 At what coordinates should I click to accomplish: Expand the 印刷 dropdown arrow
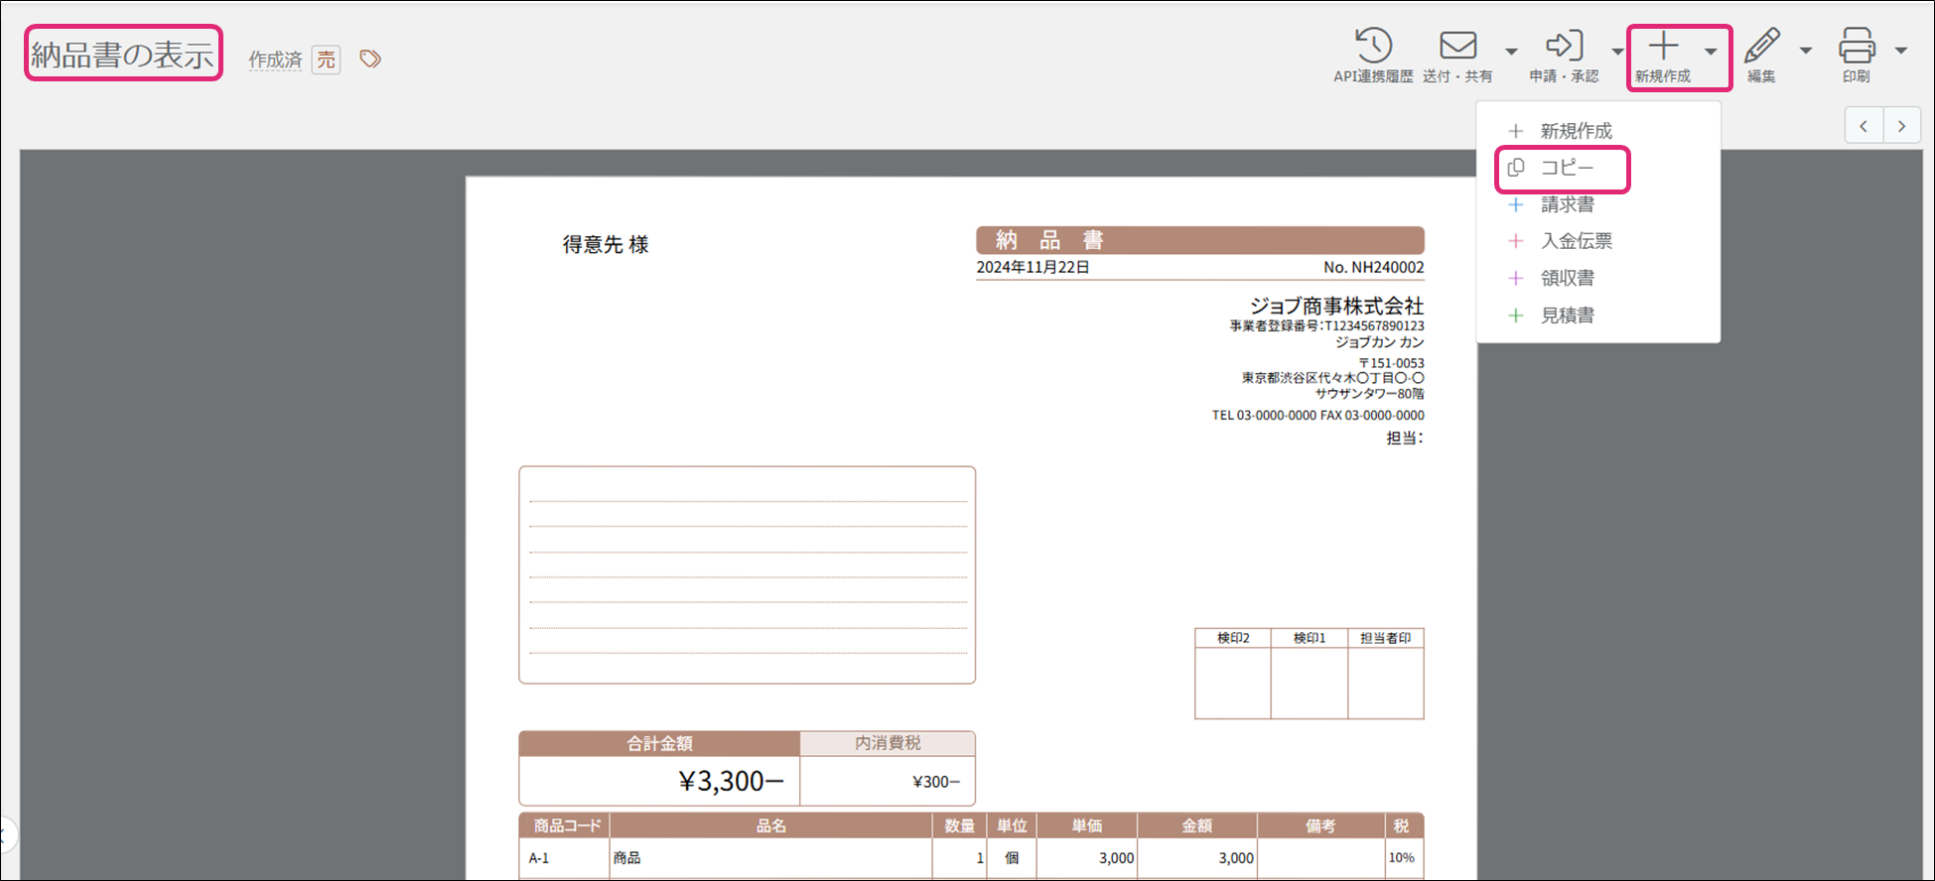[1900, 52]
